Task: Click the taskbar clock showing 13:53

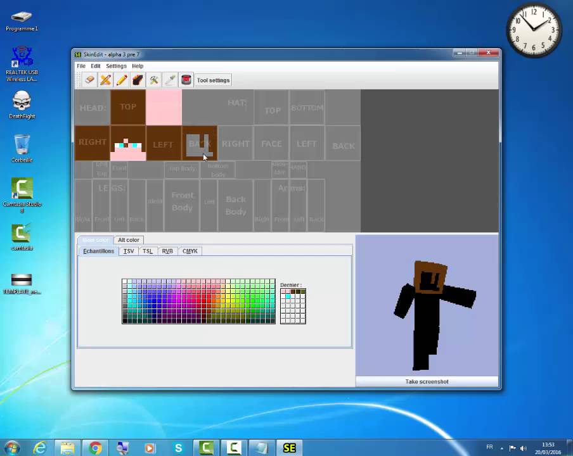Action: [548, 448]
